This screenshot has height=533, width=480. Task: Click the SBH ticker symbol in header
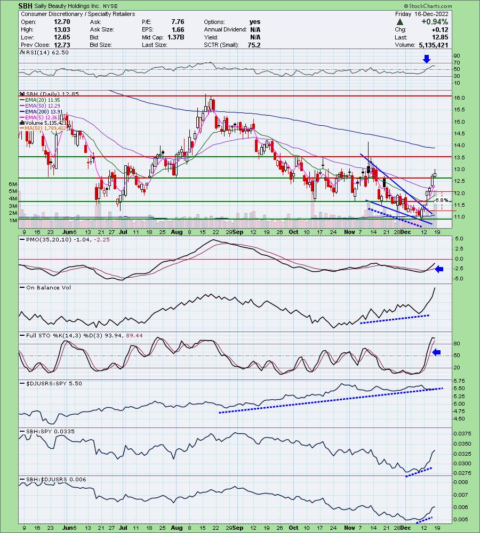pos(25,6)
